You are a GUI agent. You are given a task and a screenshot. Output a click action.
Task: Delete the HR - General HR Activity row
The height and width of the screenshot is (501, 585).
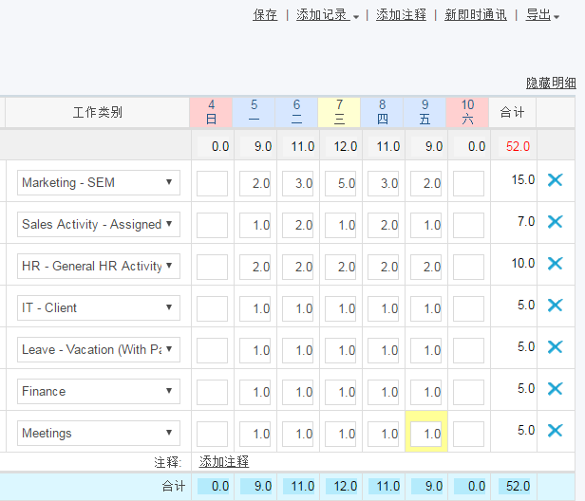click(x=556, y=264)
